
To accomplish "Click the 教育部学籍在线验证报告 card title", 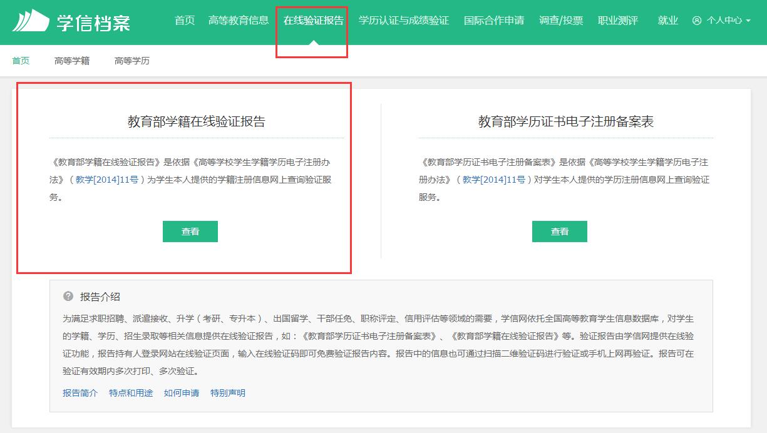I will (x=197, y=121).
